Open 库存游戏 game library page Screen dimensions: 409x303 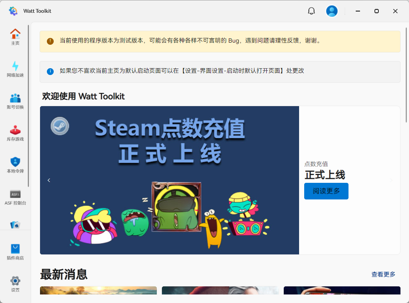15,133
